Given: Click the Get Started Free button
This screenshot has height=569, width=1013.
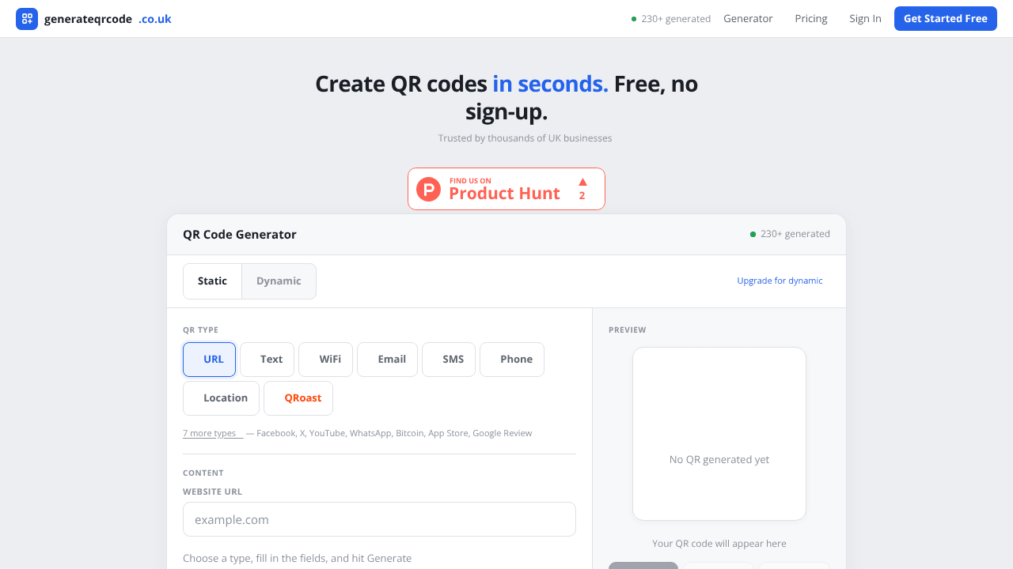Looking at the screenshot, I should tap(946, 19).
